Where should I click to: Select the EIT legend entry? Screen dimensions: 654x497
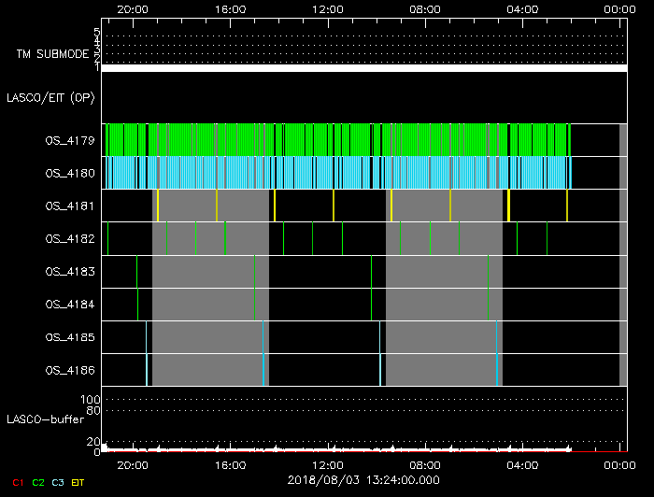pos(78,482)
